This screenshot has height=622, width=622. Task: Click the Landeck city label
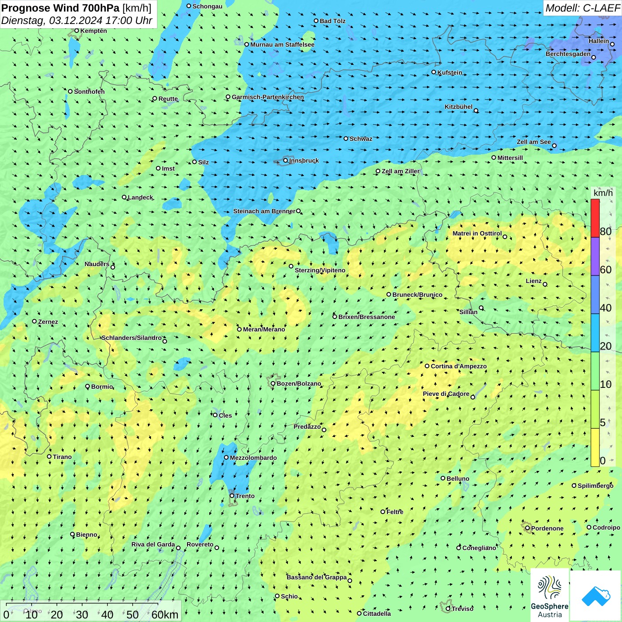[x=140, y=197]
